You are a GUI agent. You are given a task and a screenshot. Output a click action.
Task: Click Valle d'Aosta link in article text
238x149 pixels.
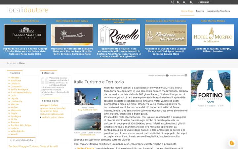pos(86,148)
